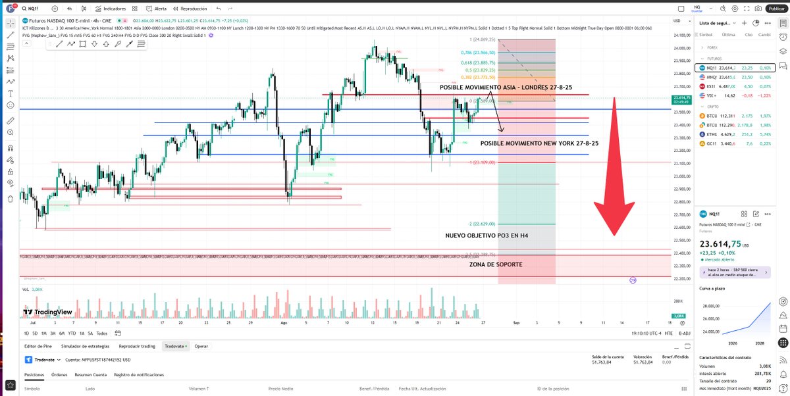Screen dimensions: 790x396
Task: Start Reproducción bar replay
Action: [189, 9]
